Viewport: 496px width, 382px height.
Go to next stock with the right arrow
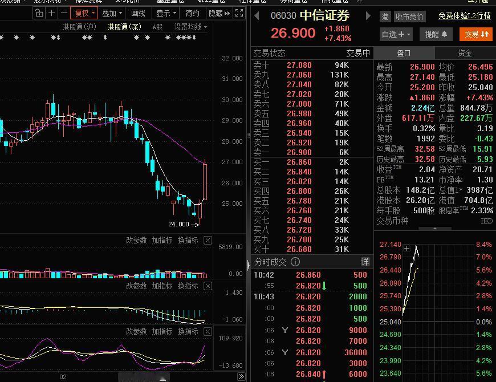[x=369, y=15]
